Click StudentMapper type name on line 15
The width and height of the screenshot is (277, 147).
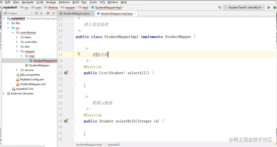click(x=178, y=37)
